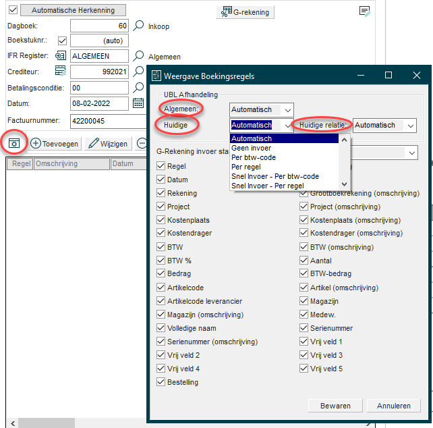This screenshot has width=433, height=428.
Task: Click the Factuurnummer input field
Action: point(108,121)
